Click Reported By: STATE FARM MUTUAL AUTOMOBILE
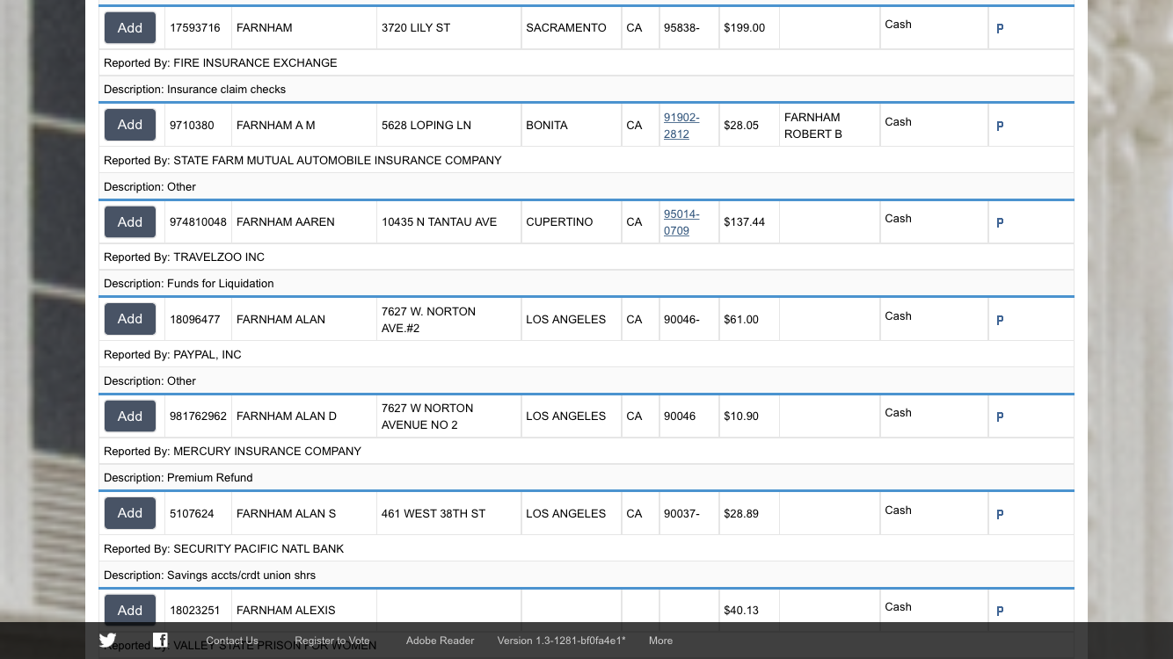Viewport: 1173px width, 659px height. (x=302, y=161)
